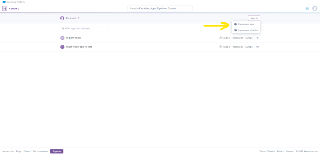320x155 pixels.
Task: Open the Cookies footer link
Action: click(x=290, y=151)
